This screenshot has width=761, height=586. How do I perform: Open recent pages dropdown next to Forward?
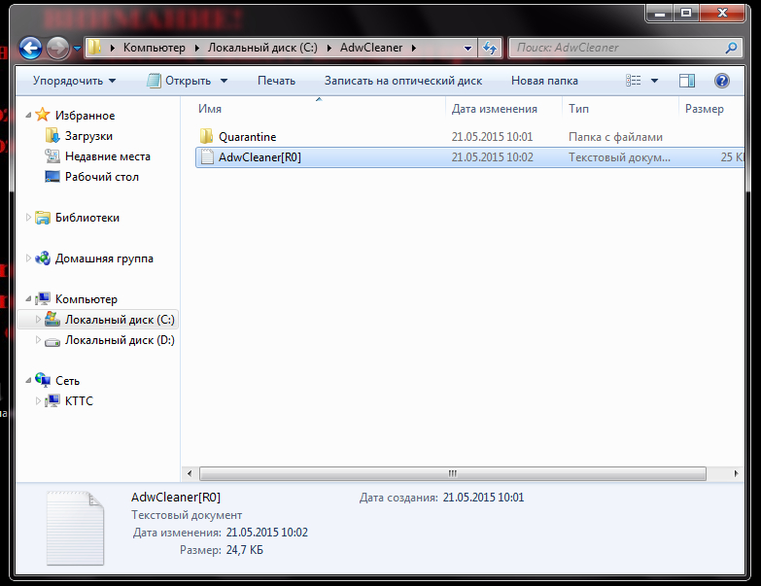coord(77,48)
